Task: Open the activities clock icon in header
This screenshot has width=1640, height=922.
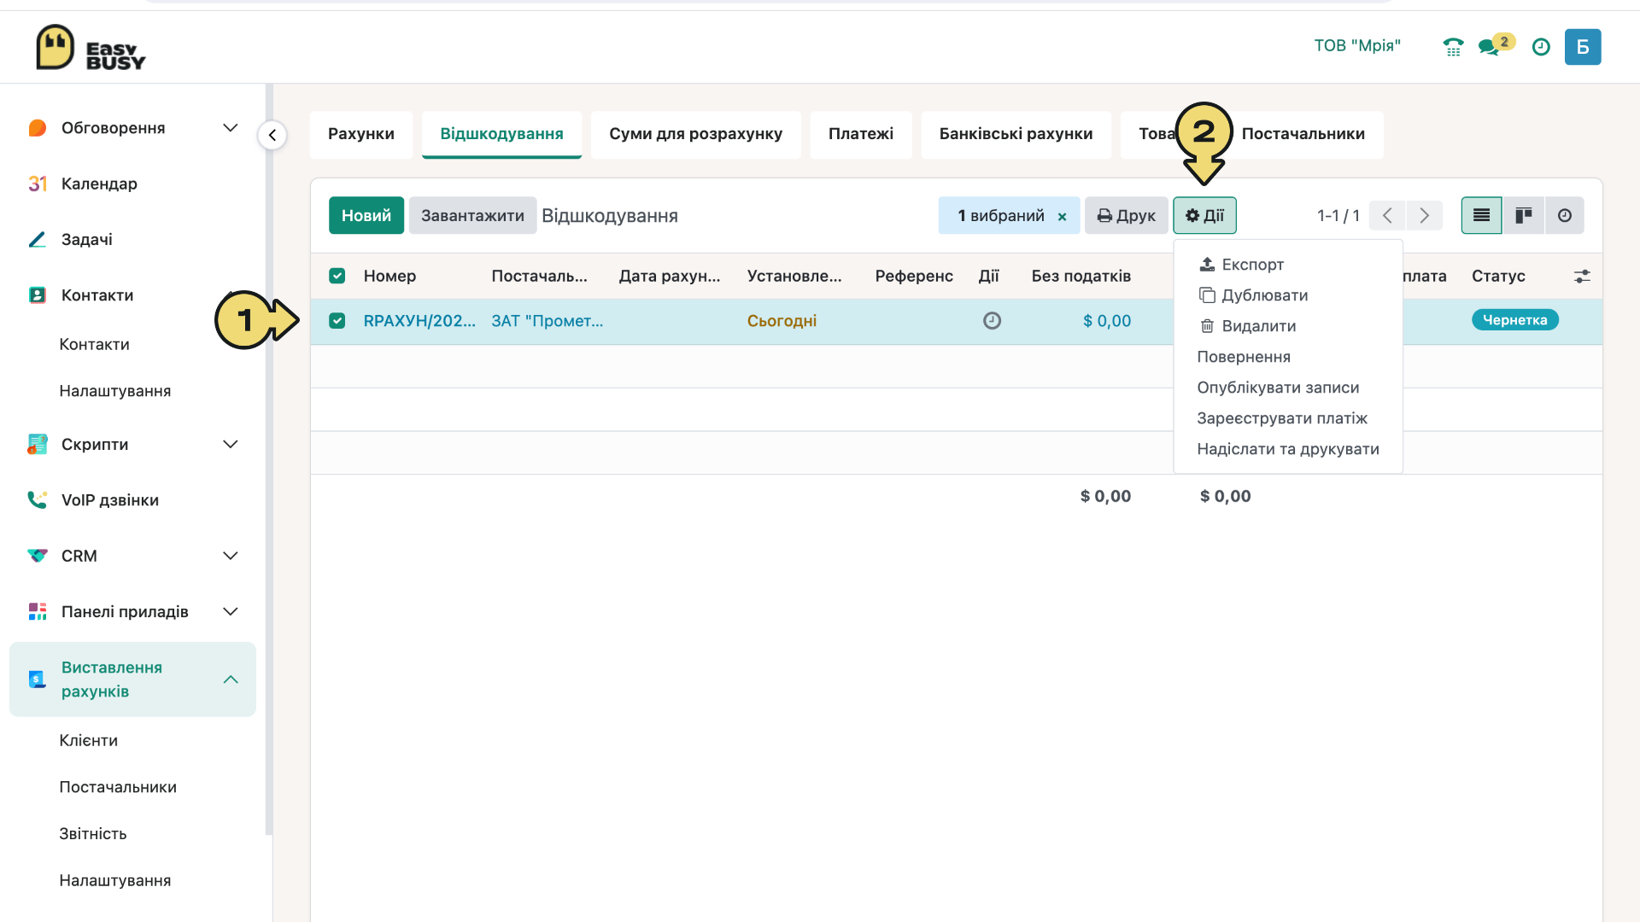Action: (x=1541, y=47)
